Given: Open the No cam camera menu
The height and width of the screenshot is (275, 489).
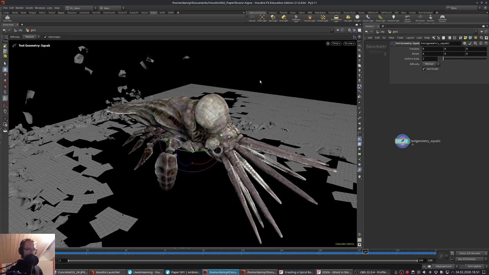Looking at the screenshot, I should click(349, 43).
